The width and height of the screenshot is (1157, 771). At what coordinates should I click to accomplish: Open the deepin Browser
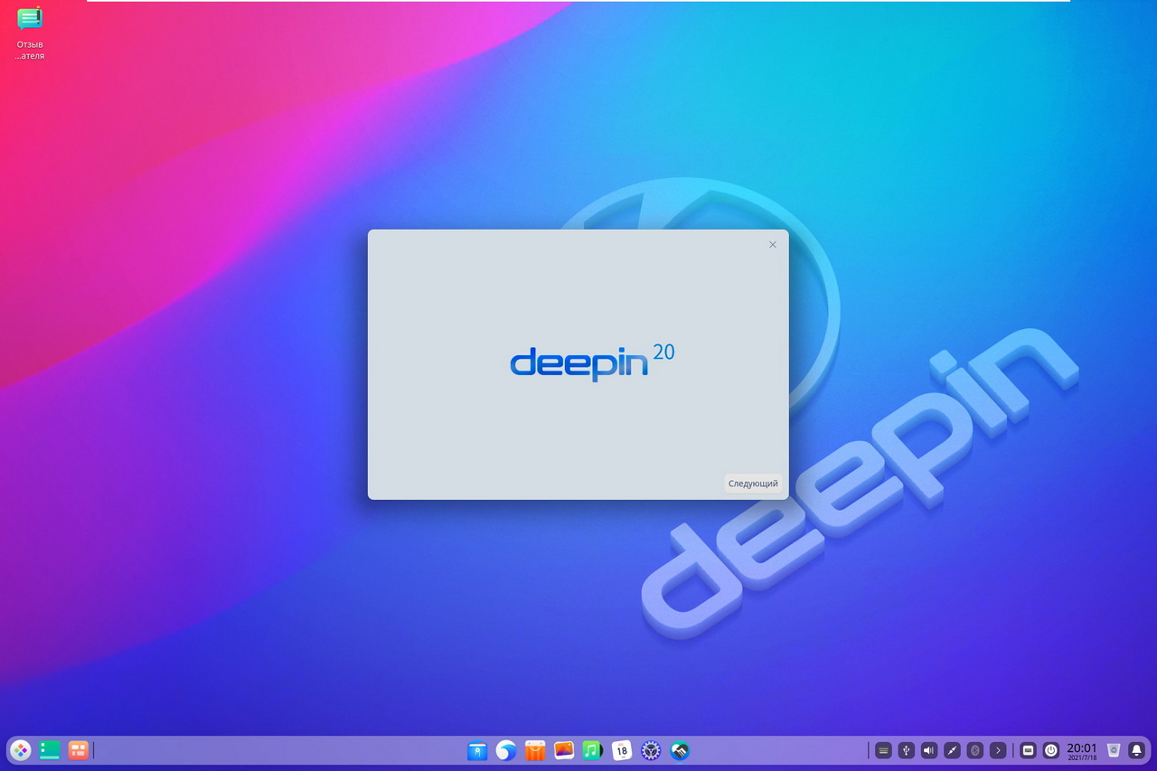pos(506,750)
